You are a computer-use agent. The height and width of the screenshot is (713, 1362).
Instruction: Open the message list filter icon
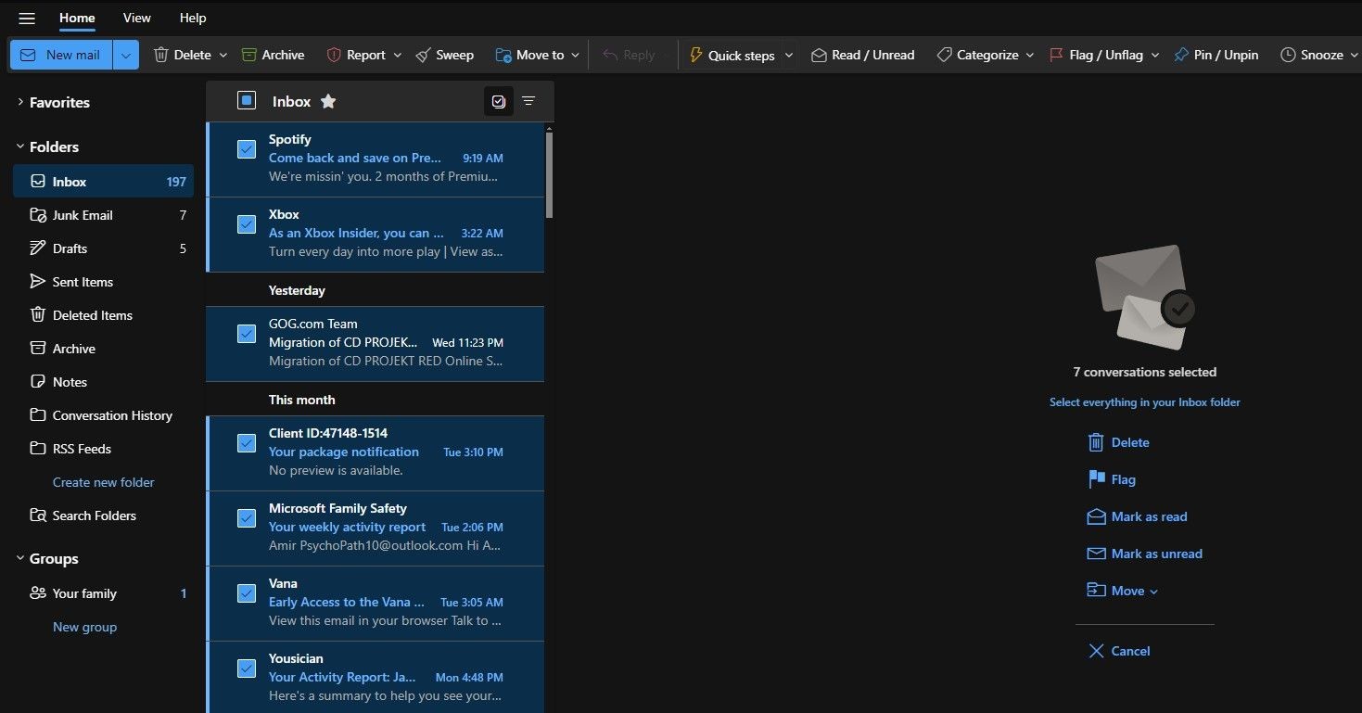[528, 101]
